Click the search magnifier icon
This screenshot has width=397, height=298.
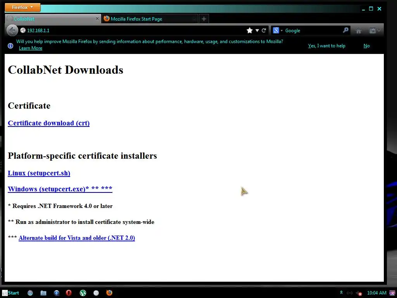coord(345,30)
